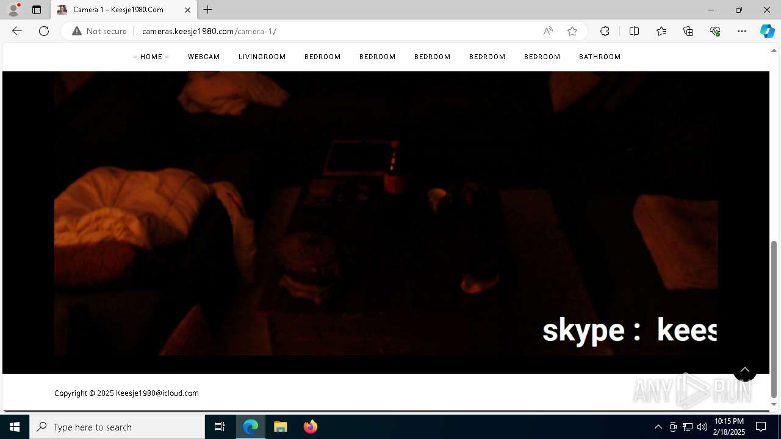Open the notification center
This screenshot has height=439, width=781.
[761, 427]
